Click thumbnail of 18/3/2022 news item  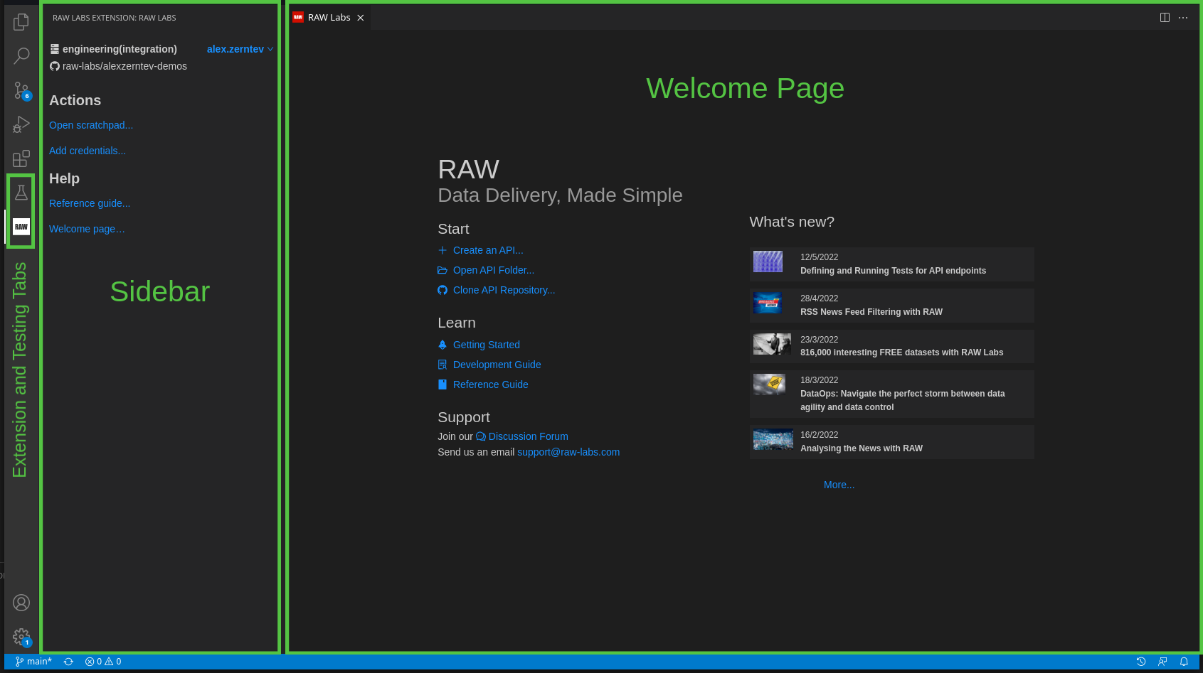pos(769,384)
